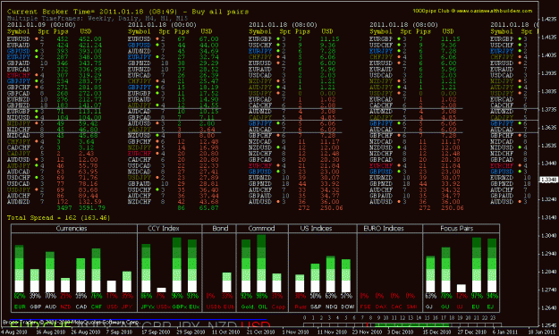The image size is (559, 336).
Task: Click hour 23 on the session hour scale
Action: point(493,318)
